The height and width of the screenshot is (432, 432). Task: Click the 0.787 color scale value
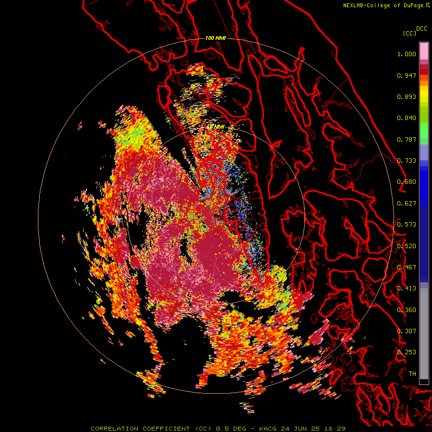(407, 139)
